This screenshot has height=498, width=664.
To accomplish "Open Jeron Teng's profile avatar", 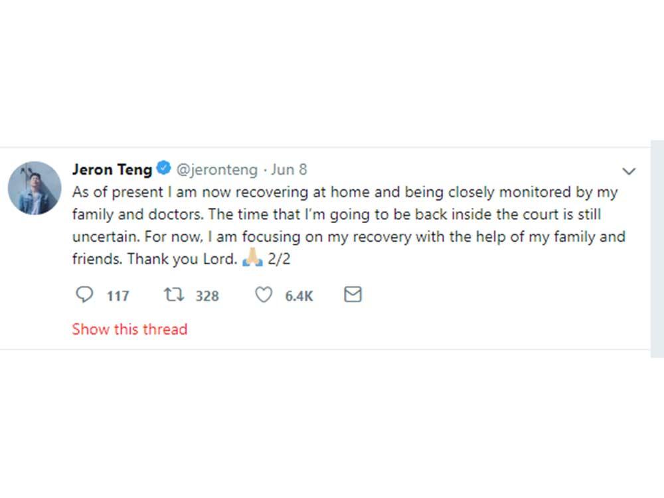I will point(35,188).
